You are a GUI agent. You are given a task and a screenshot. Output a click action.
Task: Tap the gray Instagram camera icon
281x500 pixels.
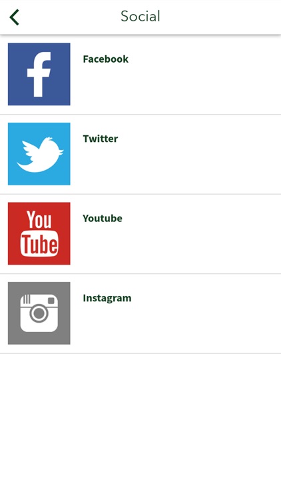tap(39, 313)
